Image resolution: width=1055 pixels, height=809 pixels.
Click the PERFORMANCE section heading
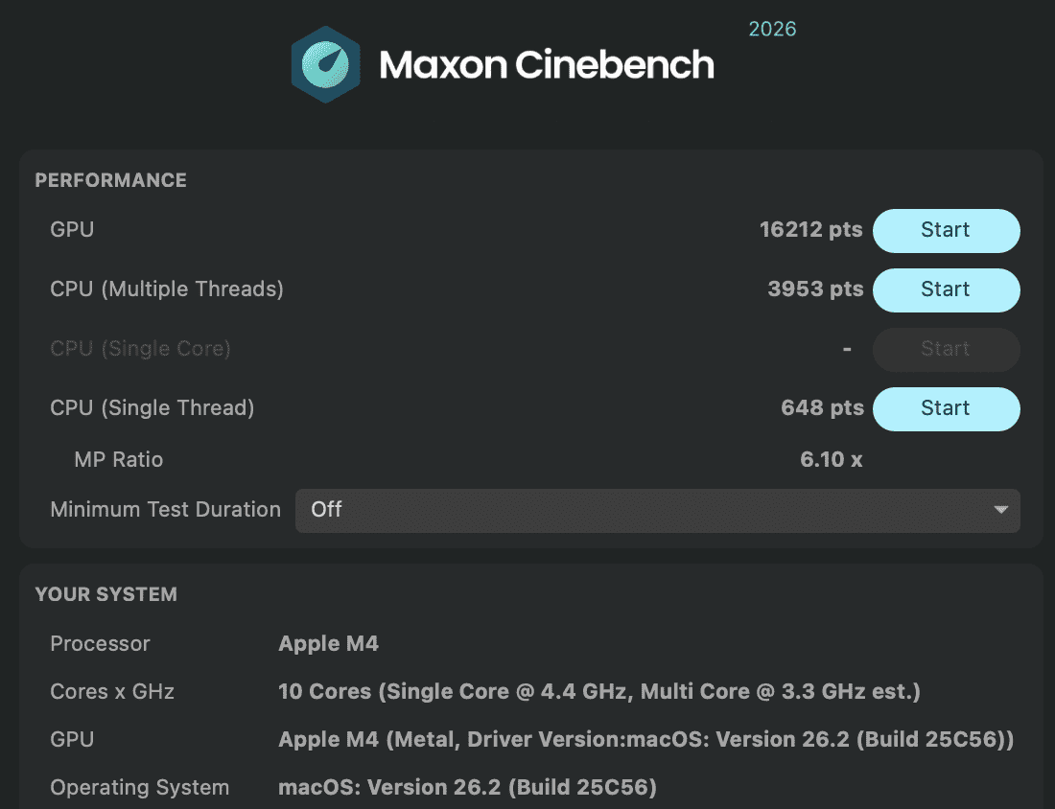coord(111,180)
